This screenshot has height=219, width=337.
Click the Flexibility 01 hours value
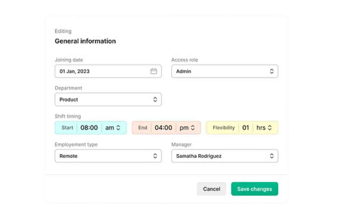point(246,128)
